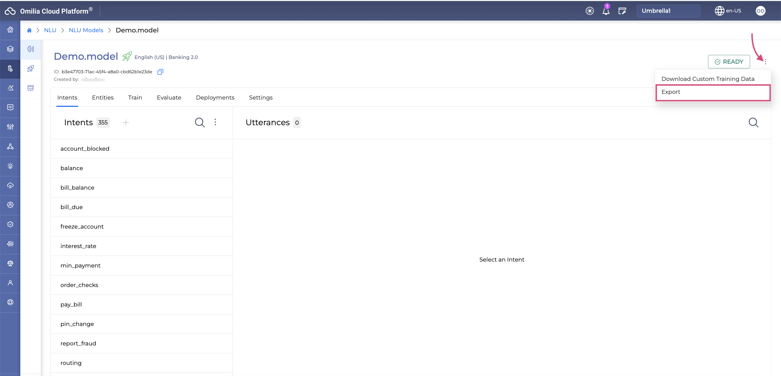Switch to the Train tab
The height and width of the screenshot is (376, 781).
pyautogui.click(x=135, y=97)
